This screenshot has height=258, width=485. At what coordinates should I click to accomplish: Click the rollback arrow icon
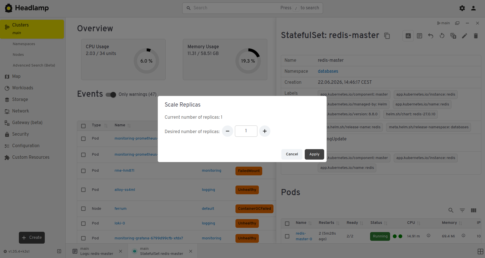(431, 36)
